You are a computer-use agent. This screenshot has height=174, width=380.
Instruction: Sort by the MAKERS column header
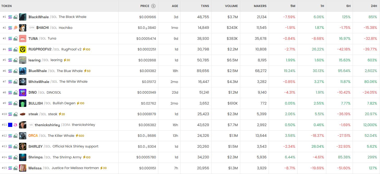(x=260, y=6)
